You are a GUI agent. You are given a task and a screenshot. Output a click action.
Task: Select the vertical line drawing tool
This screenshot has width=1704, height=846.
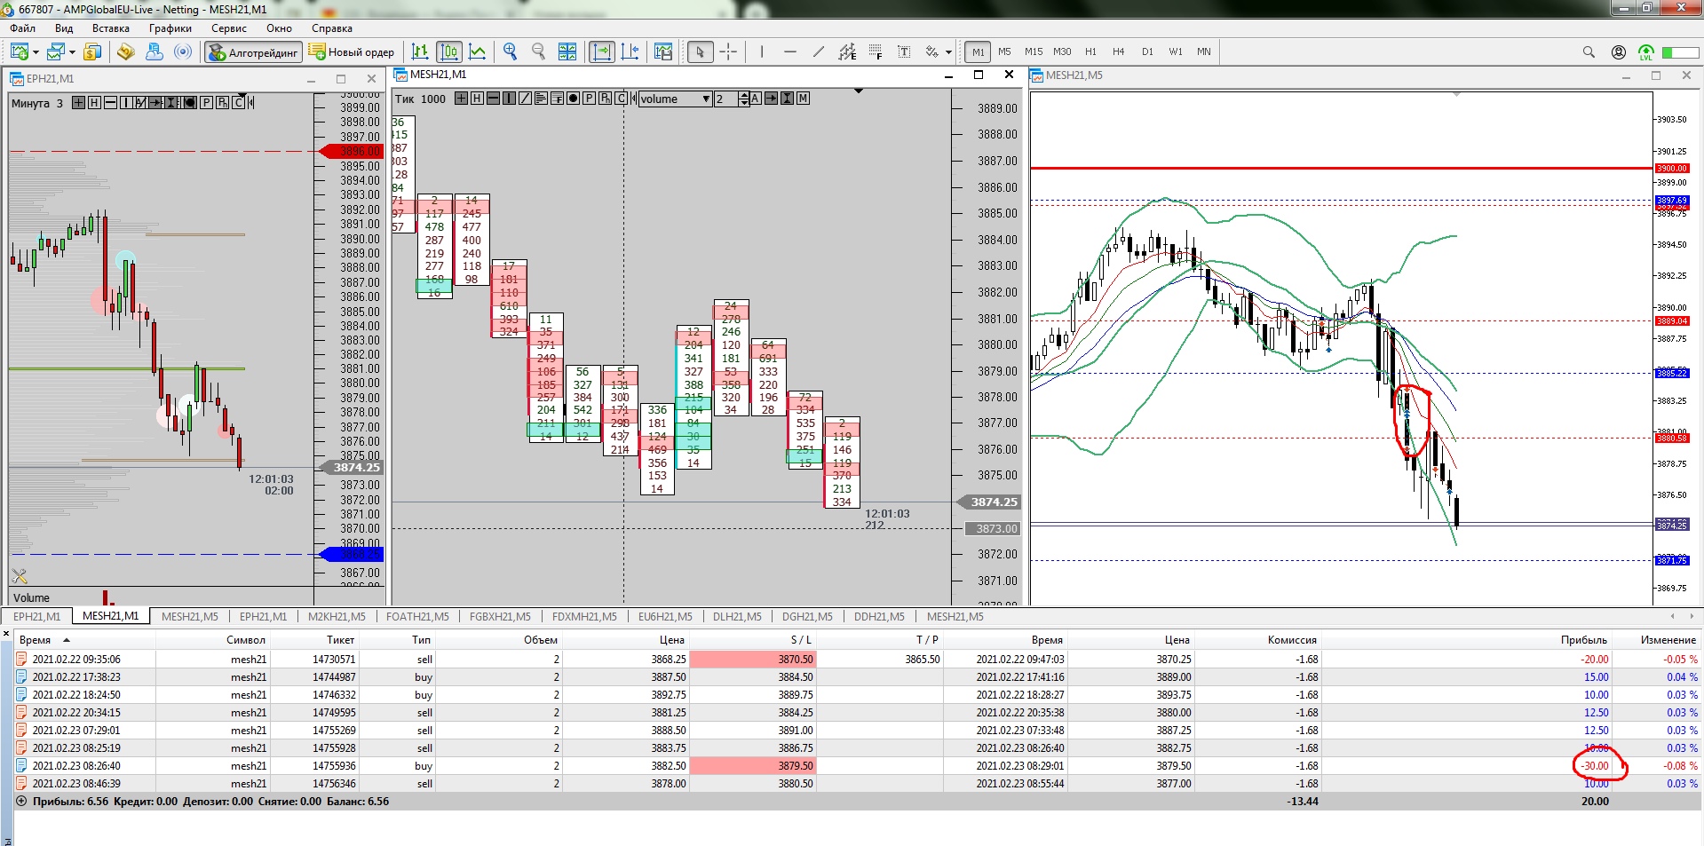coord(762,51)
